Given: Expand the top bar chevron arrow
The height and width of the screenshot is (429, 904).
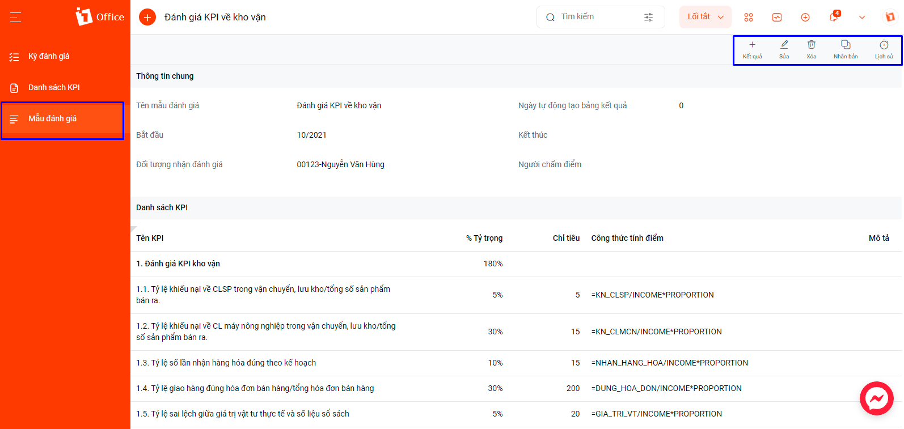Looking at the screenshot, I should (x=862, y=17).
